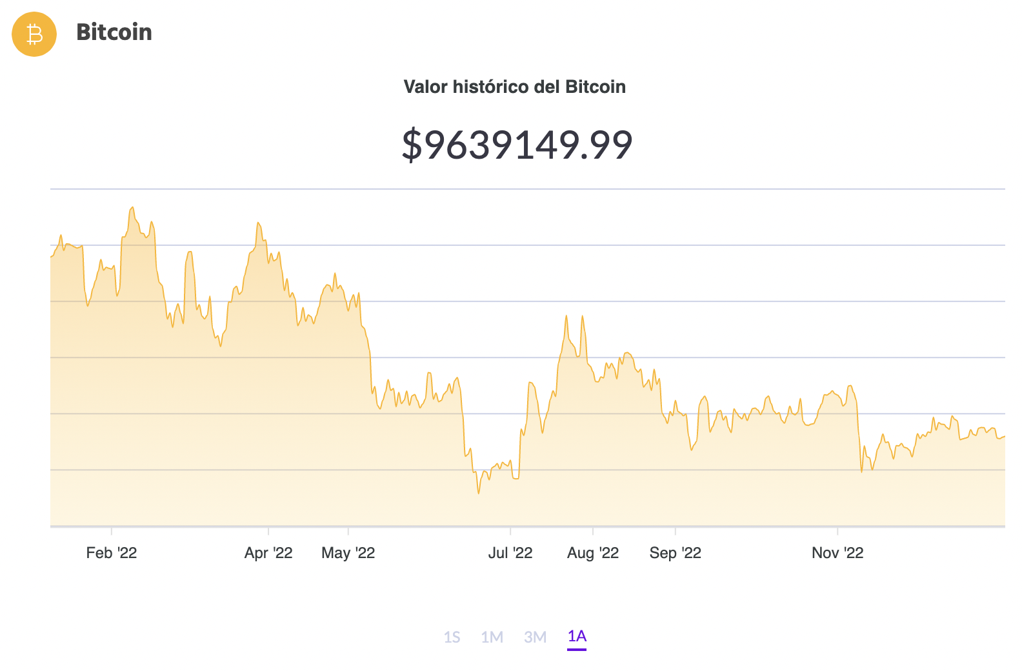This screenshot has height=671, width=1022.
Task: Select the Apr '22 label on the axis
Action: pyautogui.click(x=269, y=552)
